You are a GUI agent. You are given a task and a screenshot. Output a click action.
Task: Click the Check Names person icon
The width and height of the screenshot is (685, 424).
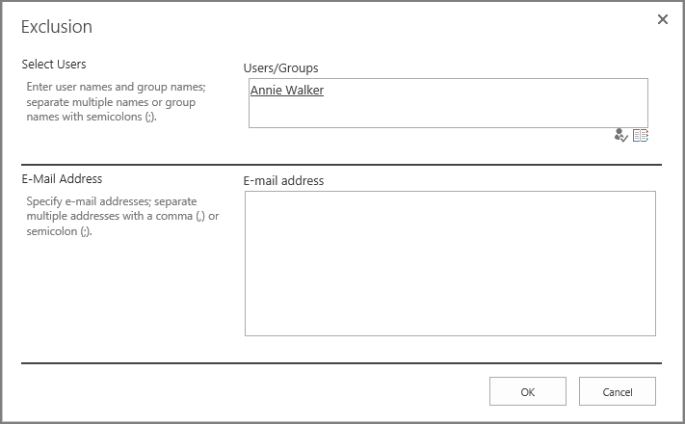tap(620, 135)
